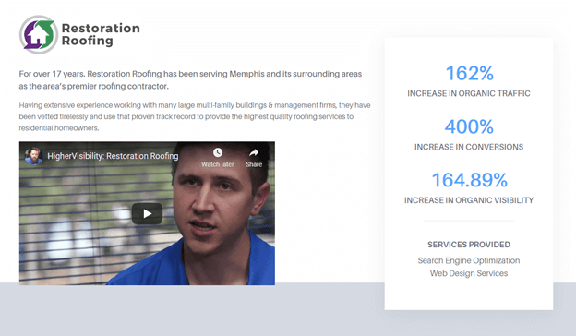Screen dimensions: 576x336
Task: Click the Watch later text label
Action: [x=218, y=164]
